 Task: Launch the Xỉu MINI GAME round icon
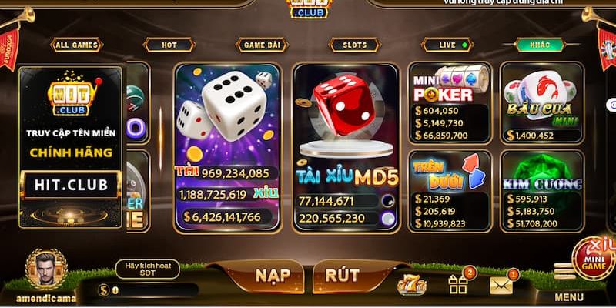[594, 259]
